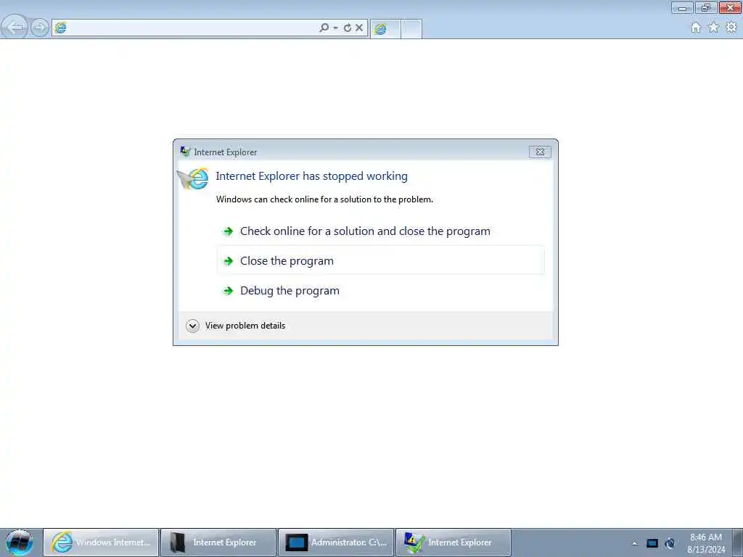
Task: Close the crash dialog with its X button
Action: [540, 152]
